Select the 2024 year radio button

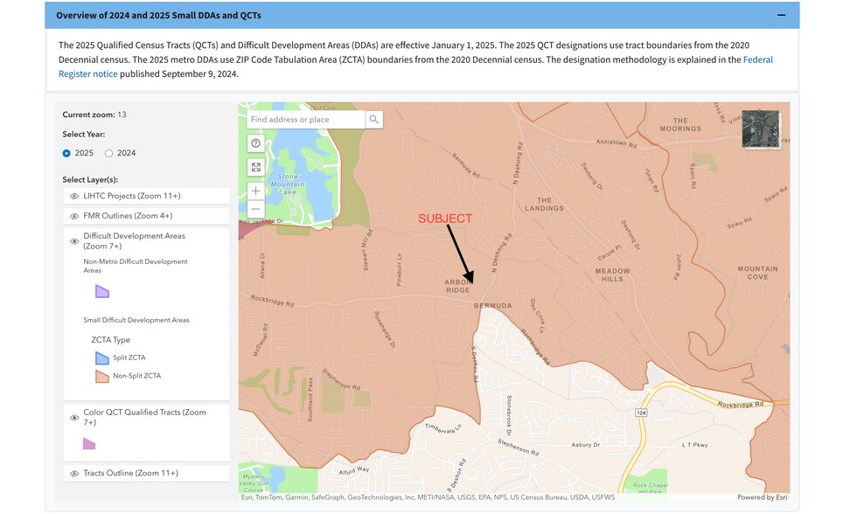(x=108, y=152)
